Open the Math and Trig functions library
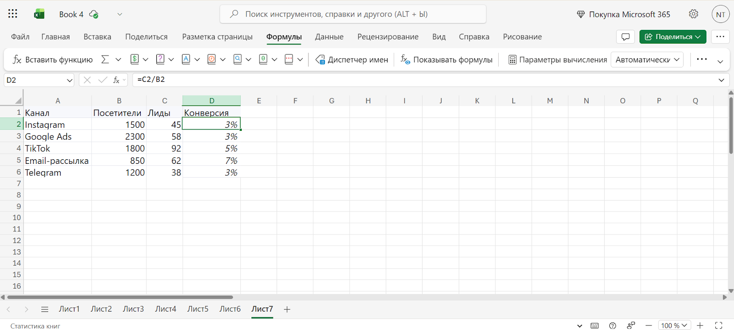734x330 pixels. pyautogui.click(x=263, y=60)
